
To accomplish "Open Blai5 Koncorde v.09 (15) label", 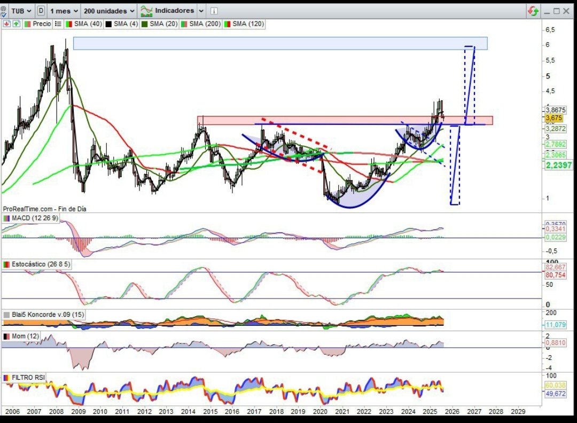I will tap(48, 315).
